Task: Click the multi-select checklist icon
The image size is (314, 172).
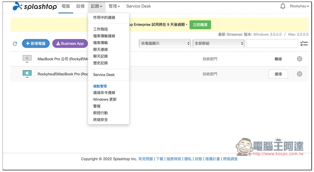Action: pos(304,44)
